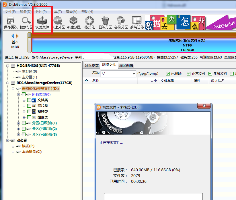Check the 文档类 checkbox
The width and height of the screenshot is (236, 200).
pos(29,100)
